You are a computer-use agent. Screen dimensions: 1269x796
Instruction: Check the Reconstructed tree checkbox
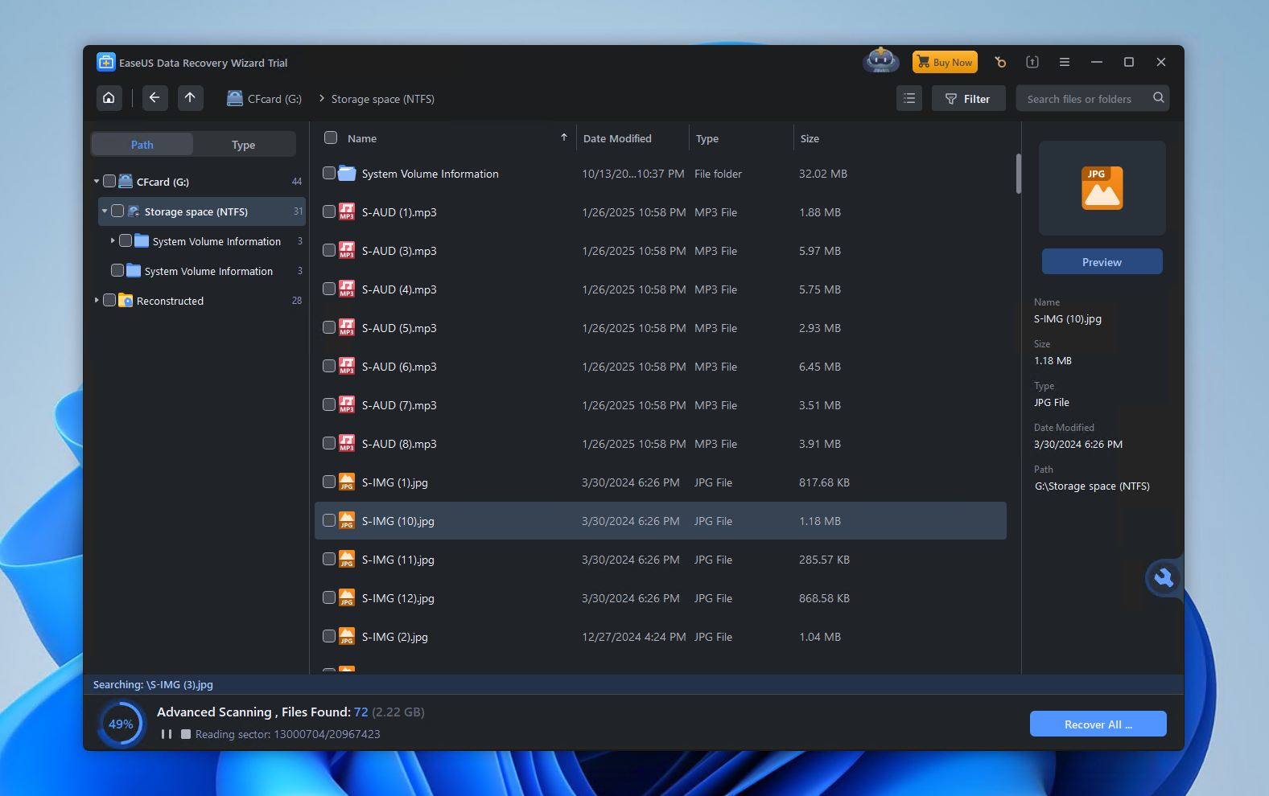109,300
